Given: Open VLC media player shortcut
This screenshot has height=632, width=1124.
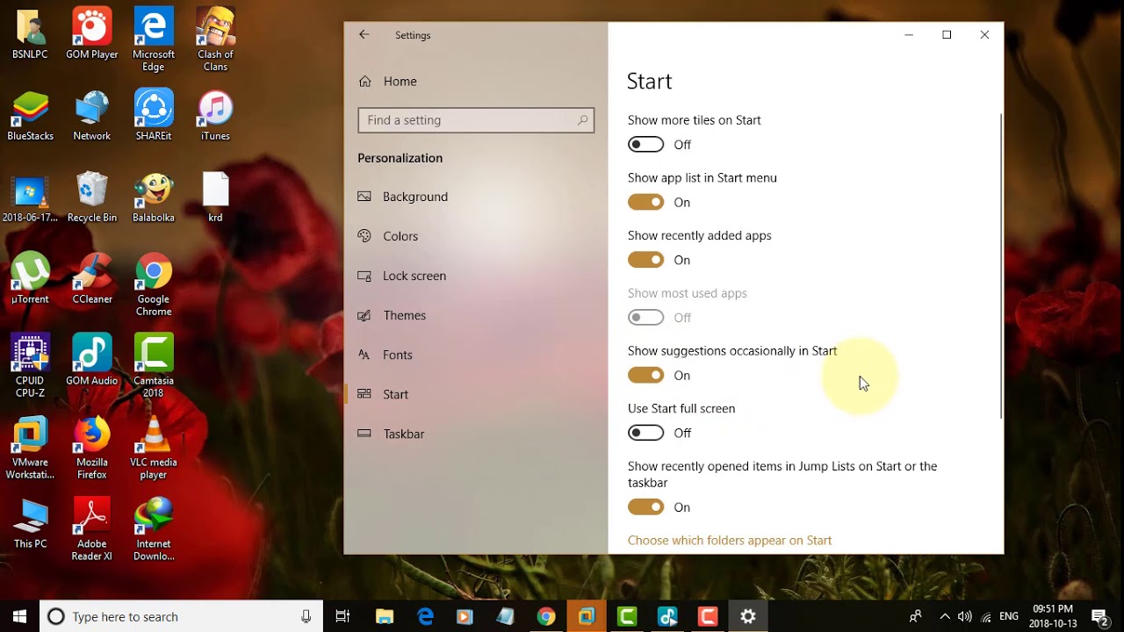Looking at the screenshot, I should point(154,448).
